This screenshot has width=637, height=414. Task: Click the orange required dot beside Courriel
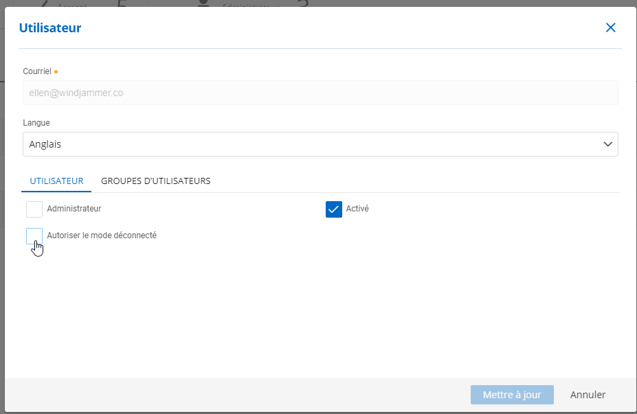coord(56,71)
